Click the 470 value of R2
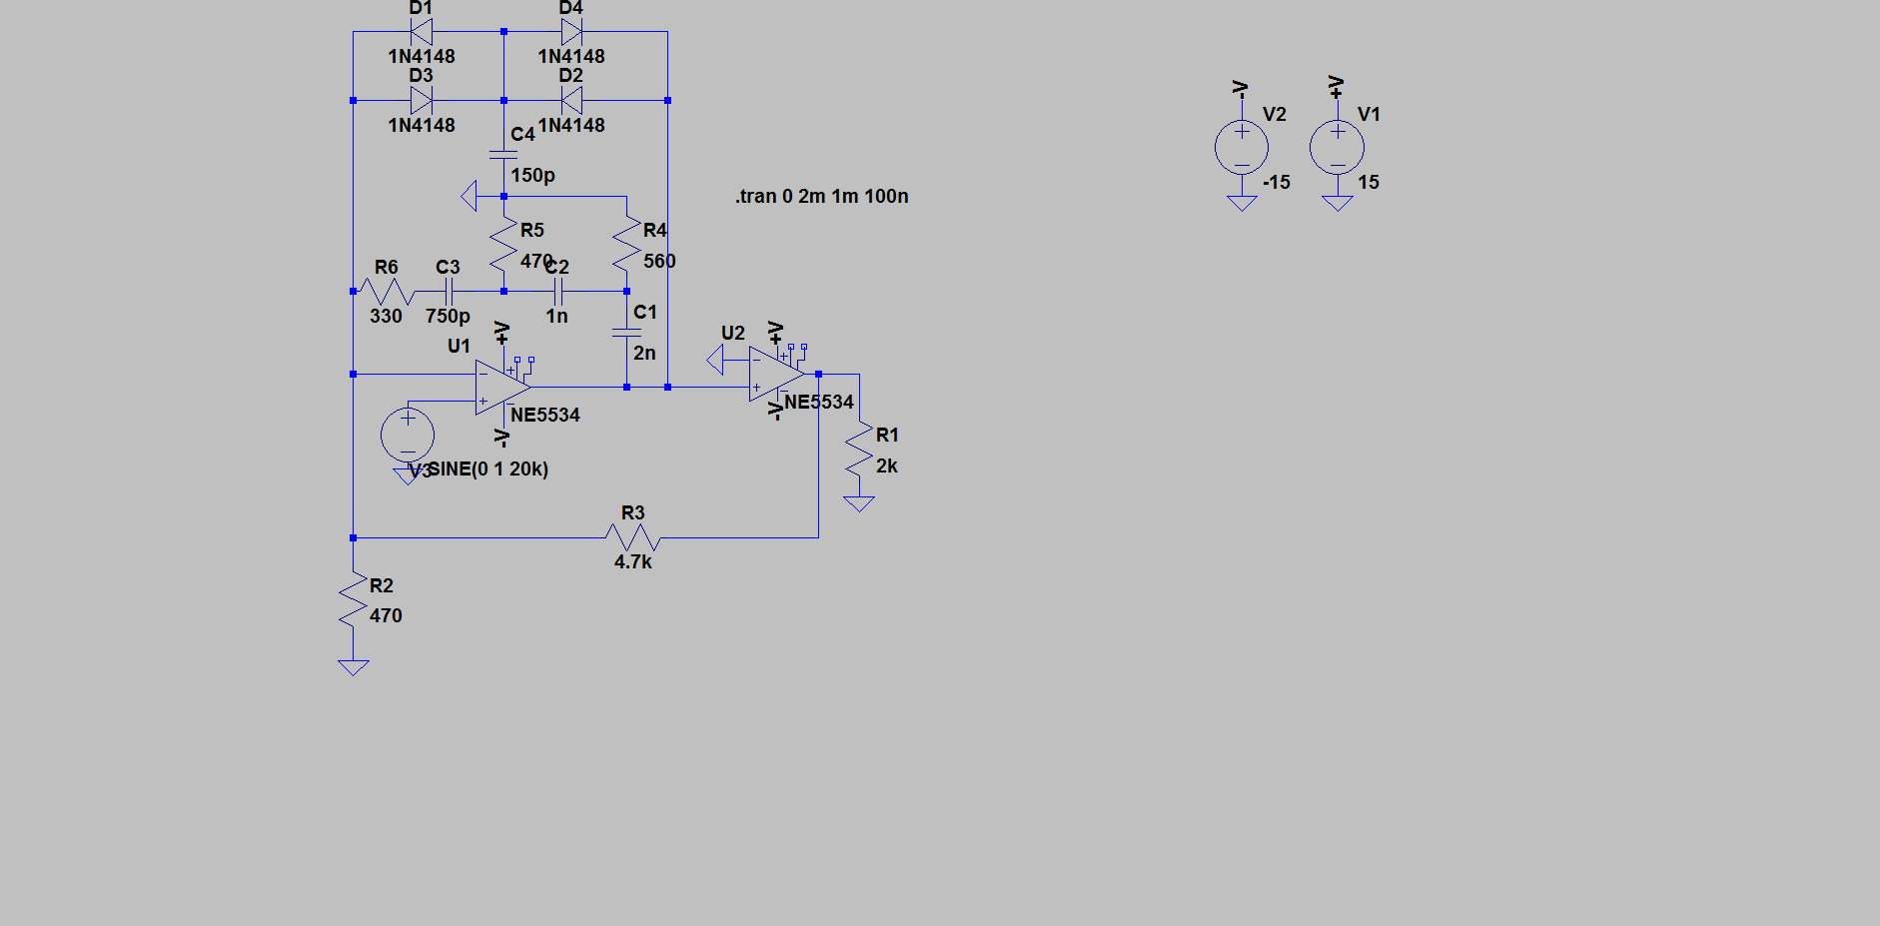Image resolution: width=1880 pixels, height=926 pixels. click(386, 615)
